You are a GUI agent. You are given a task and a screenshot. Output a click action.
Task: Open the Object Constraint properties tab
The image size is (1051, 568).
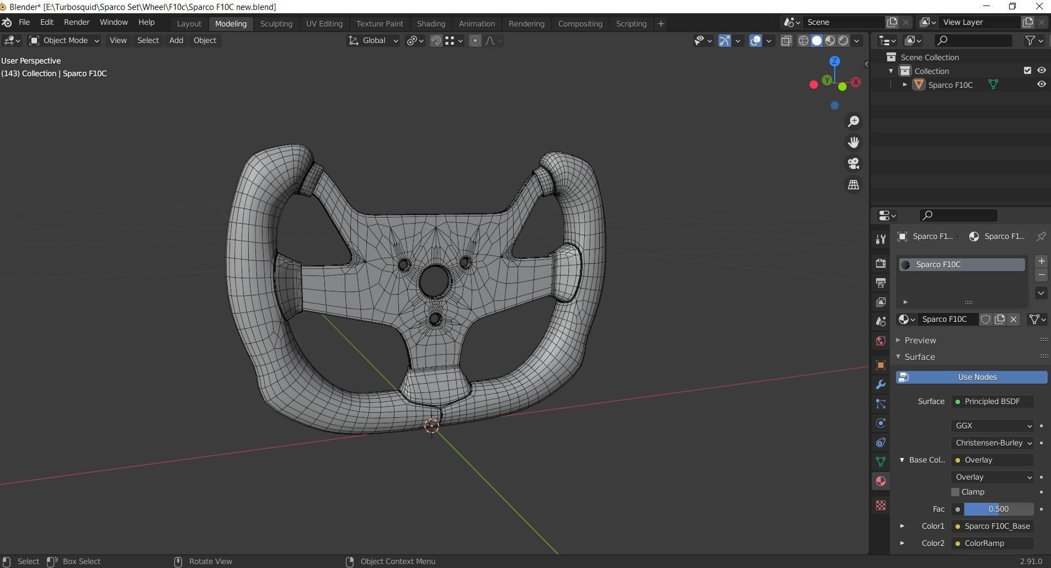pyautogui.click(x=881, y=442)
